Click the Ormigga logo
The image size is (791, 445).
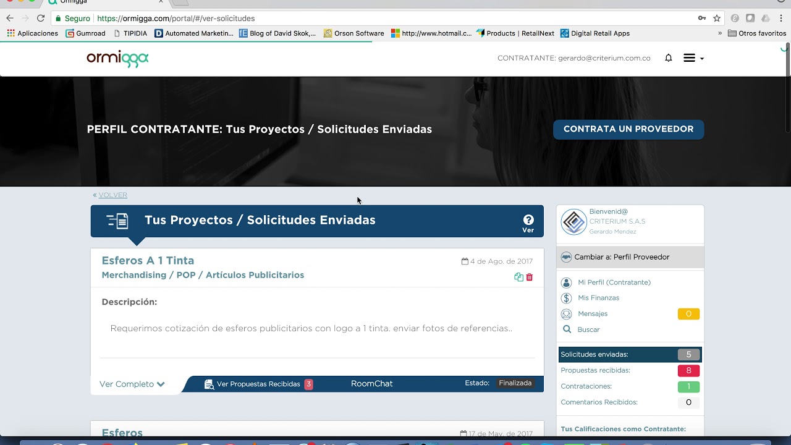click(117, 58)
